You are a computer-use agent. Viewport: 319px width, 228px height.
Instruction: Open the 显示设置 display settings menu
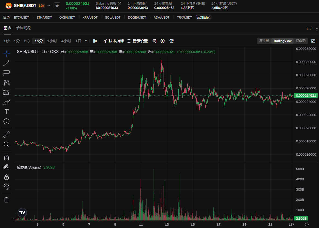click(137, 41)
